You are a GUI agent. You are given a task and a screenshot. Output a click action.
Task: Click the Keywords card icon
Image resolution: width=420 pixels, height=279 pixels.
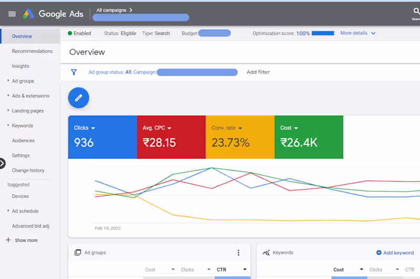coord(266,252)
